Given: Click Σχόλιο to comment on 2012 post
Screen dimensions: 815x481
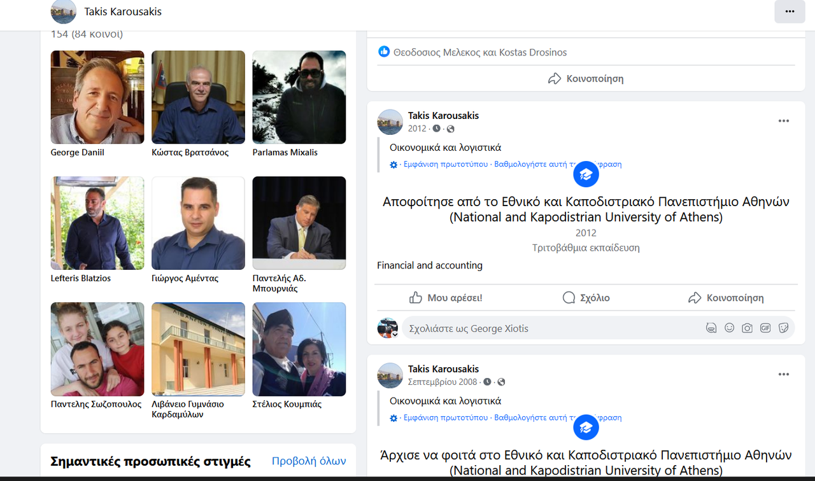Looking at the screenshot, I should pos(586,298).
